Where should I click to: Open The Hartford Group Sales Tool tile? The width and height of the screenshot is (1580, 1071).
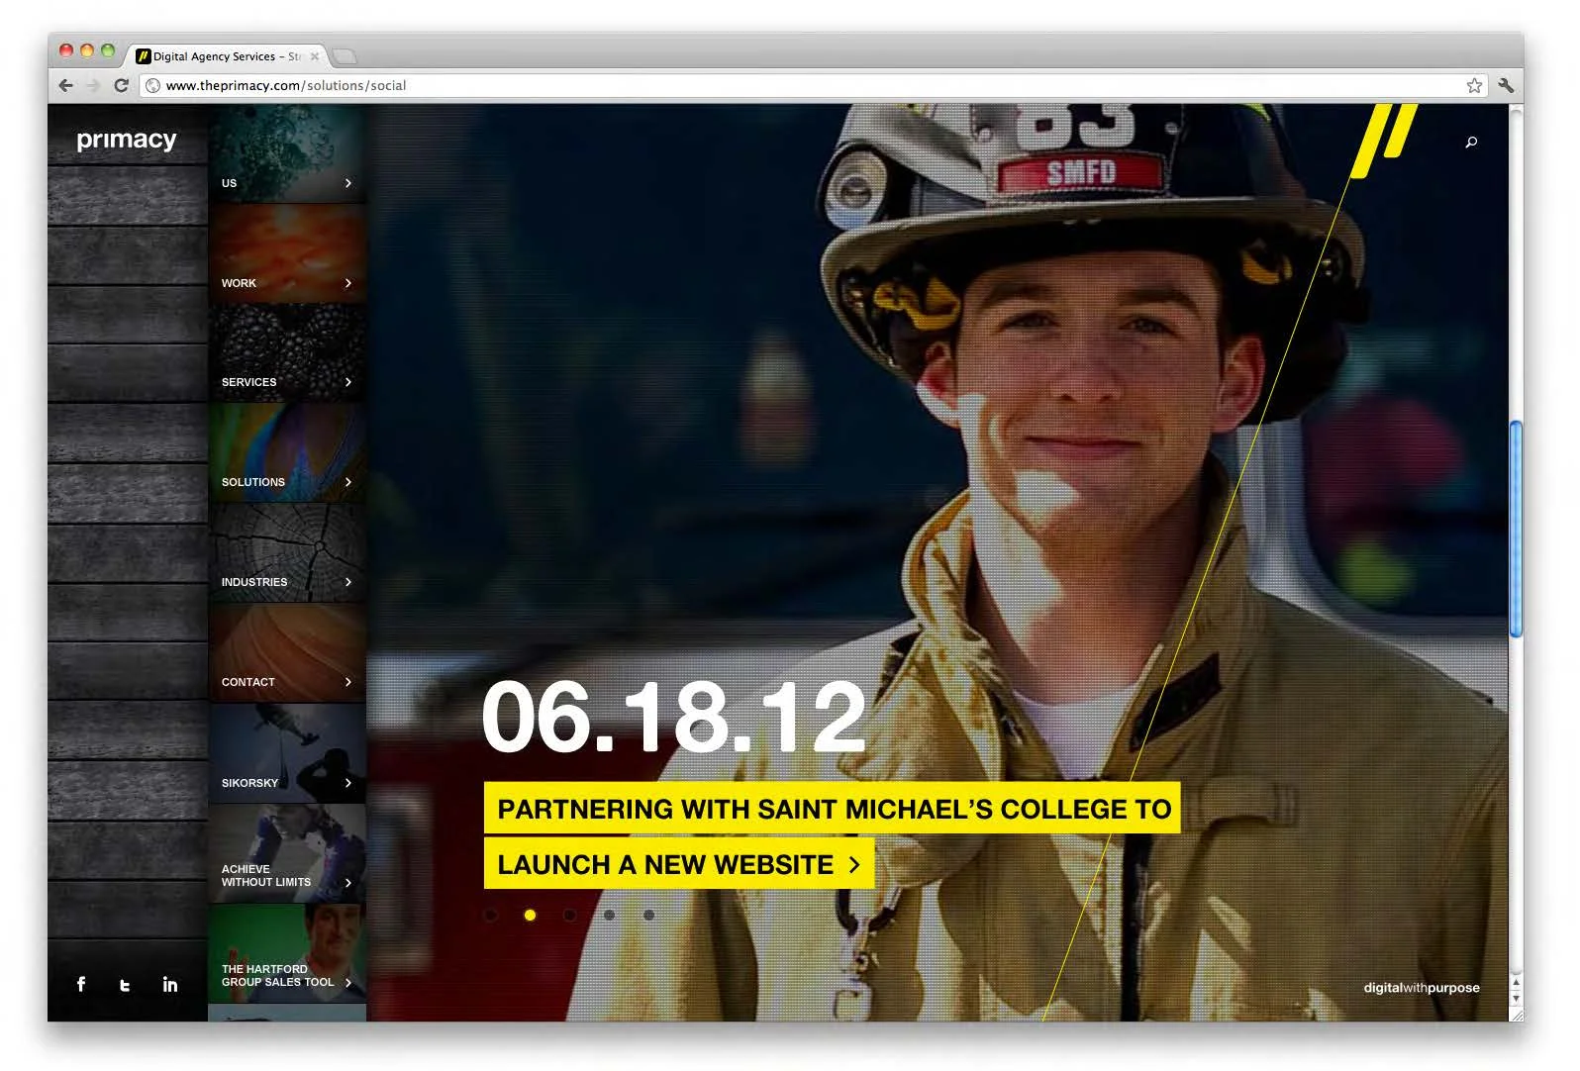click(287, 953)
